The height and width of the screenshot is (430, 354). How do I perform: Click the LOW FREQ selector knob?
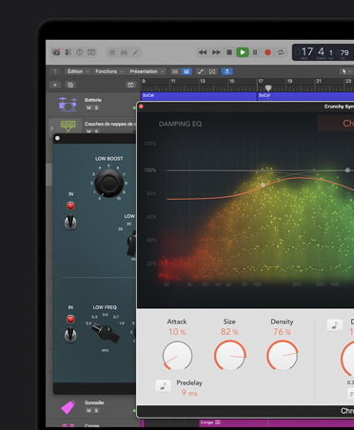[106, 333]
